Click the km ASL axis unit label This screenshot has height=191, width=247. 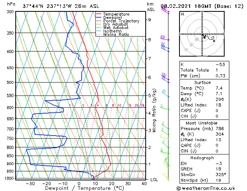(x=151, y=7)
